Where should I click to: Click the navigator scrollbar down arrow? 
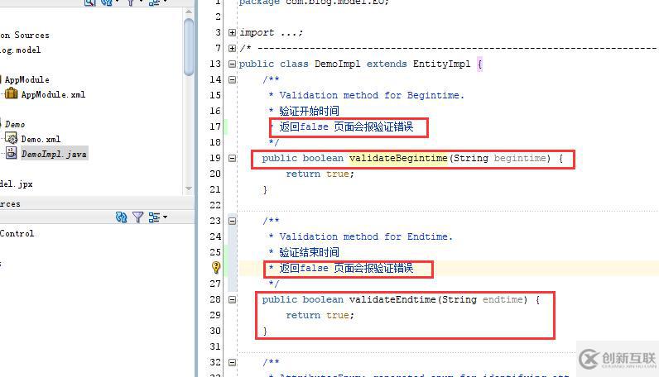[189, 188]
